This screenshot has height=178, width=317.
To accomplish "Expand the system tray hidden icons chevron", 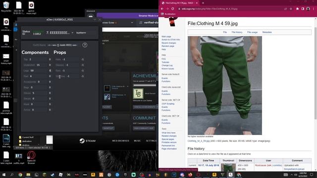I will pyautogui.click(x=292, y=175).
